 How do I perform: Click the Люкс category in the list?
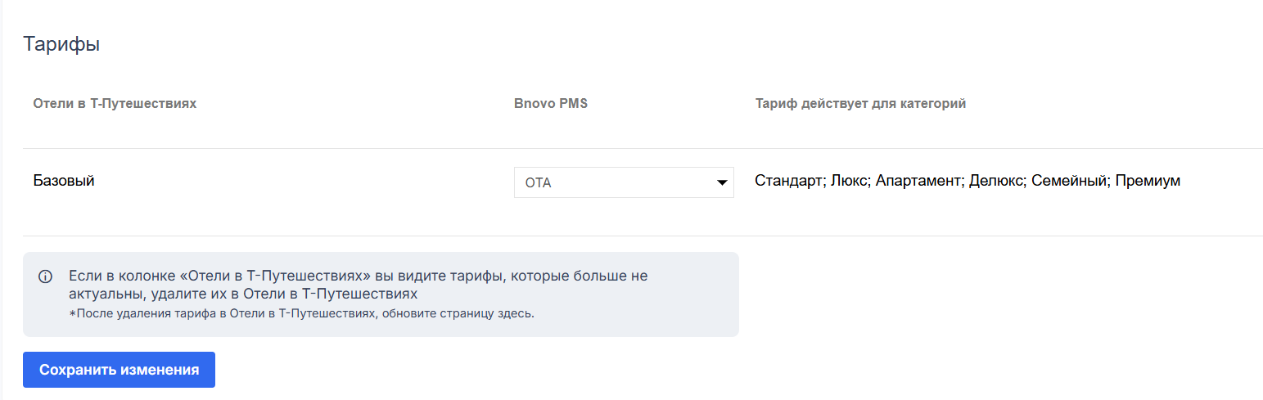point(850,181)
